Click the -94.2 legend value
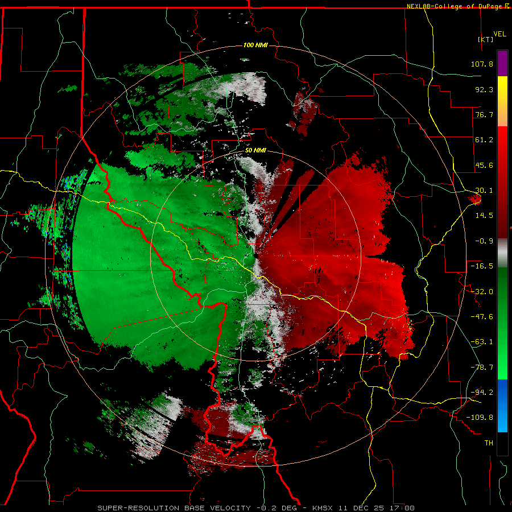The height and width of the screenshot is (512, 512). (482, 392)
